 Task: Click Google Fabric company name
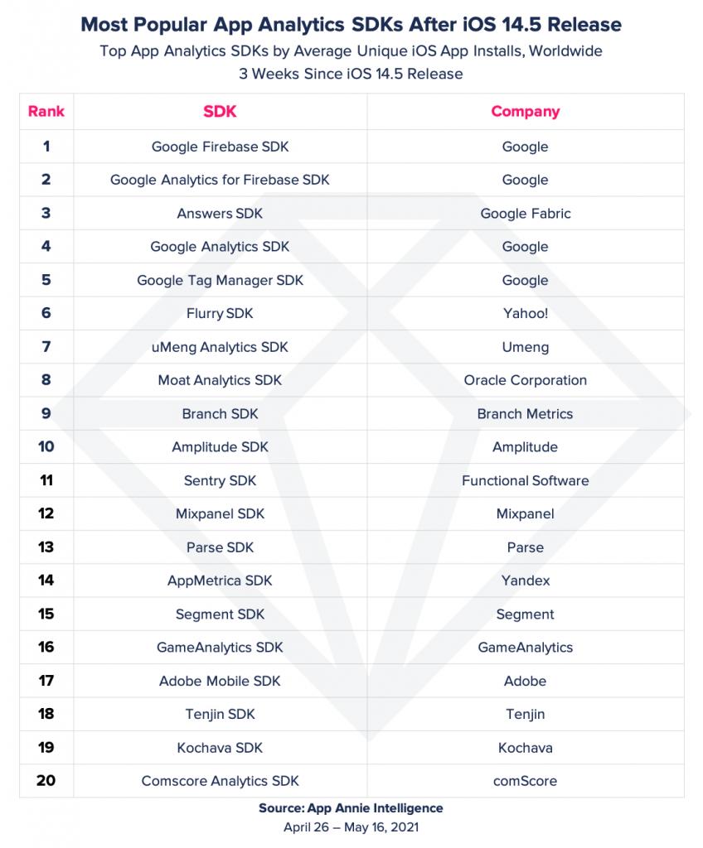click(526, 213)
